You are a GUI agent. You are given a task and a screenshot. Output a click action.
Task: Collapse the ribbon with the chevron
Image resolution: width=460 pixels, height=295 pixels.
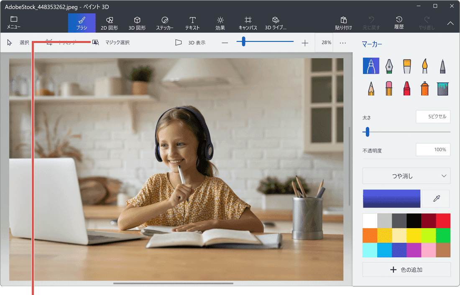(450, 23)
